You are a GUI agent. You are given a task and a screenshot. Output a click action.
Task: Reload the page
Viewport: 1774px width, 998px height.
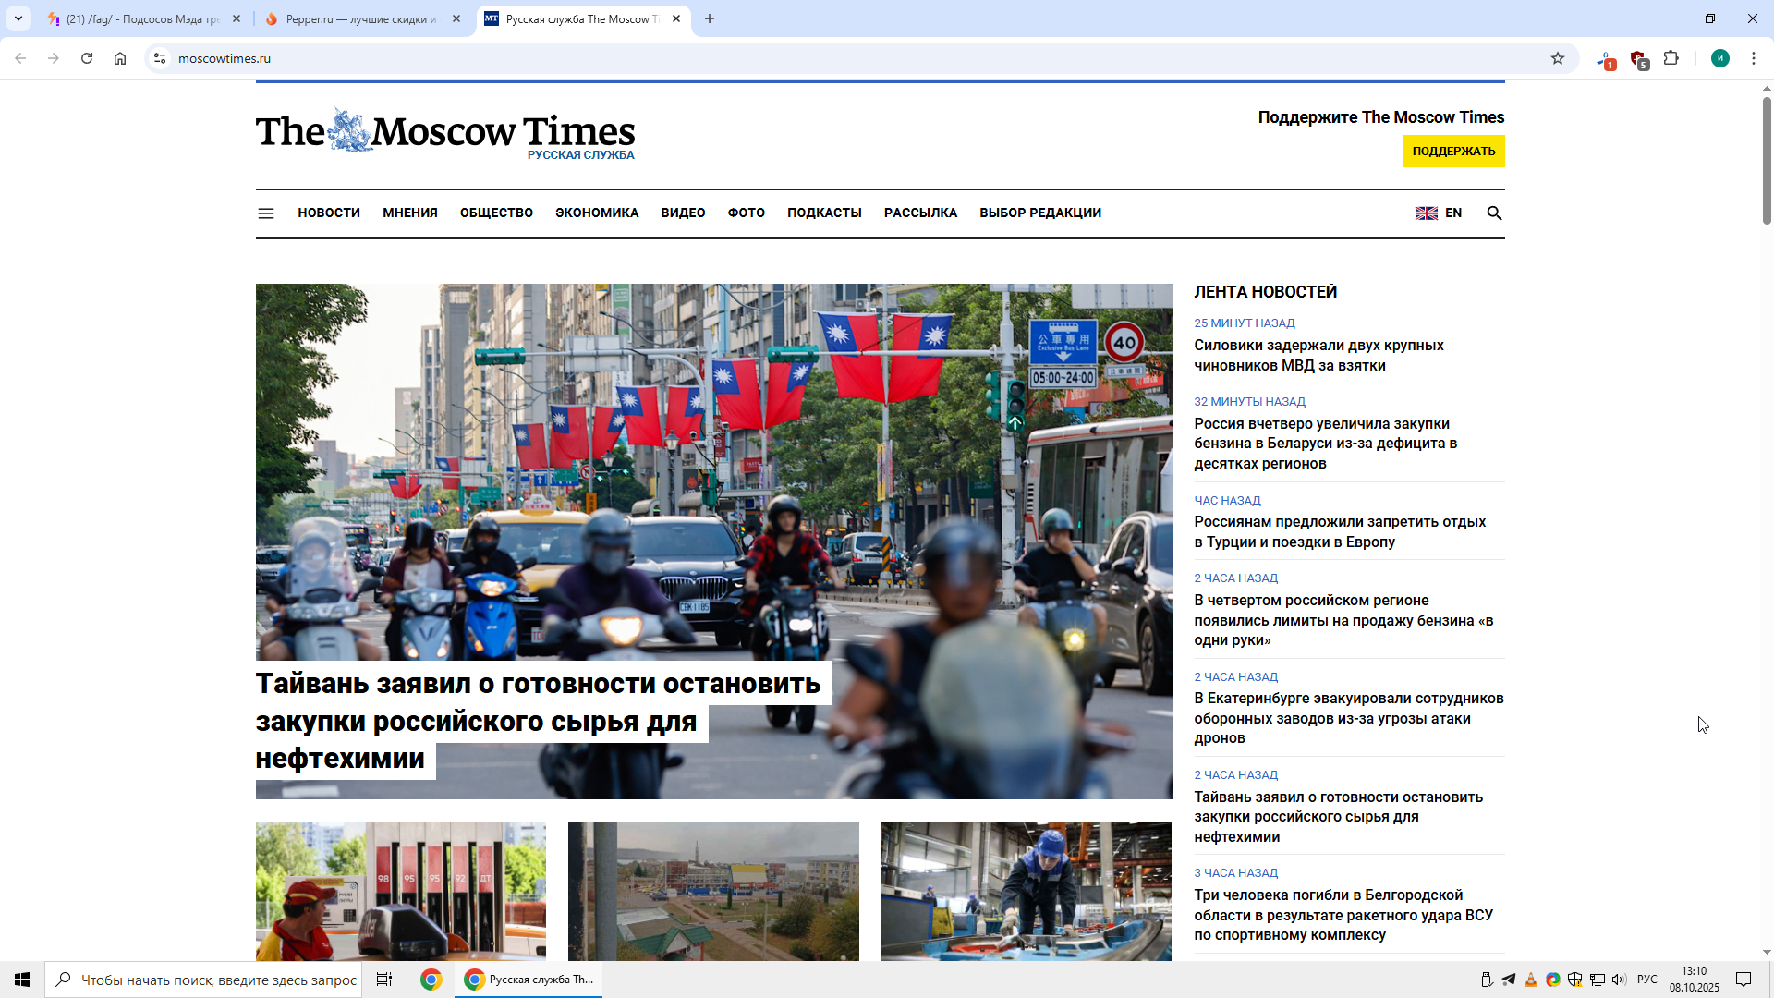[87, 58]
